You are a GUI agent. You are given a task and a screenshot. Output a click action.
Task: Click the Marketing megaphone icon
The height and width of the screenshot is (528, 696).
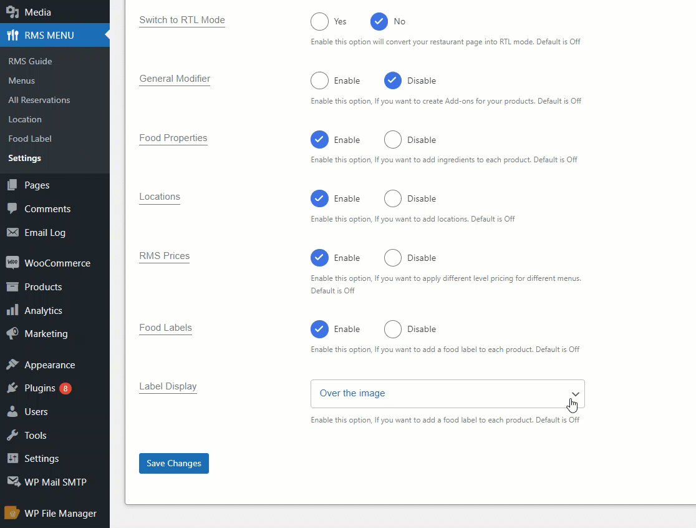[x=12, y=333]
